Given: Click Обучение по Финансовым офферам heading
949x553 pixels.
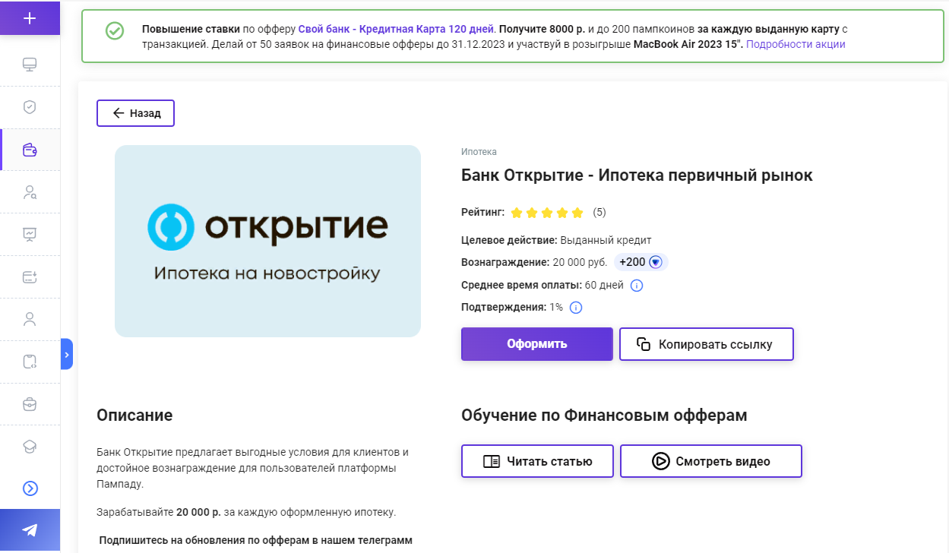Looking at the screenshot, I should coord(604,416).
